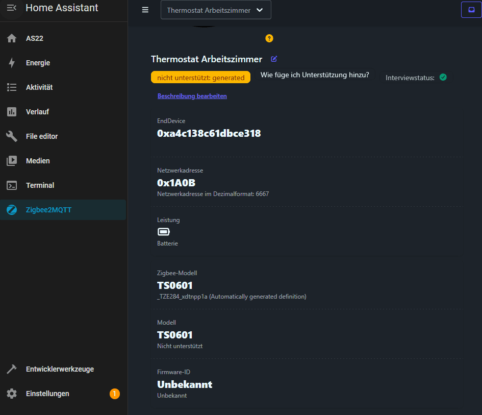Image resolution: width=482 pixels, height=415 pixels.
Task: Open the Verlauf history page
Action: pyautogui.click(x=37, y=112)
